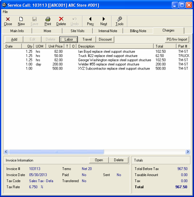Minimize the Service Call window
The height and width of the screenshot is (197, 194).
pos(175,5)
